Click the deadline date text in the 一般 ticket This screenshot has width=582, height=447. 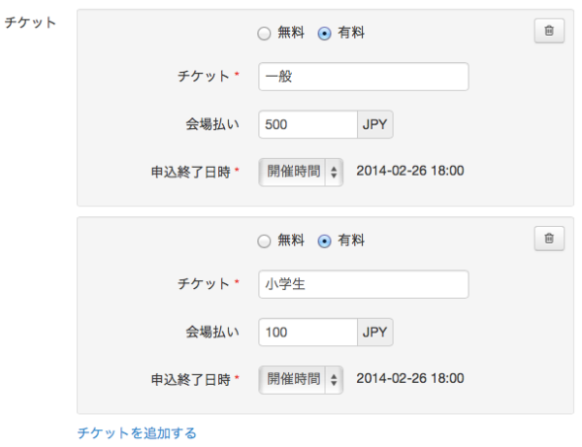410,172
